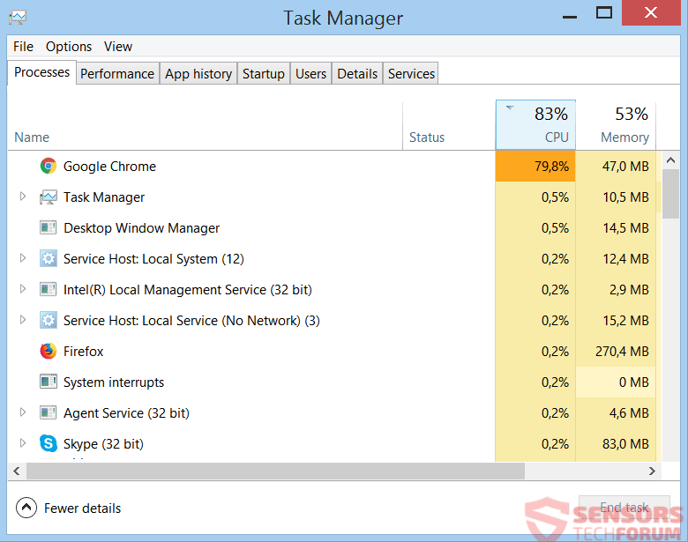
Task: Click the vertical scrollbar up arrow
Action: click(x=670, y=160)
